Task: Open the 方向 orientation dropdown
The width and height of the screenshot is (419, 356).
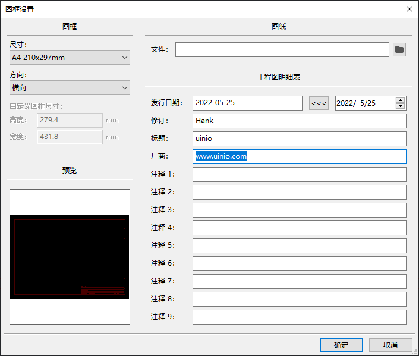Action: (70, 88)
